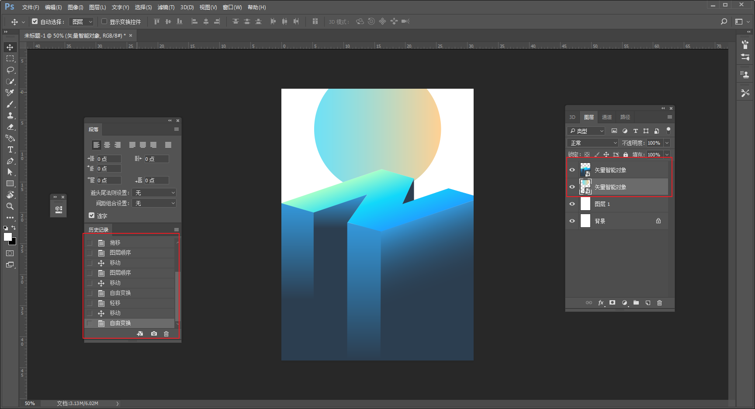Create a new snapshot in 历史记录 panel

coord(154,334)
